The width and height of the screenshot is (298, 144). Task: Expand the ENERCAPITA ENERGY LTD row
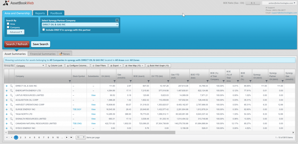click(x=6, y=91)
